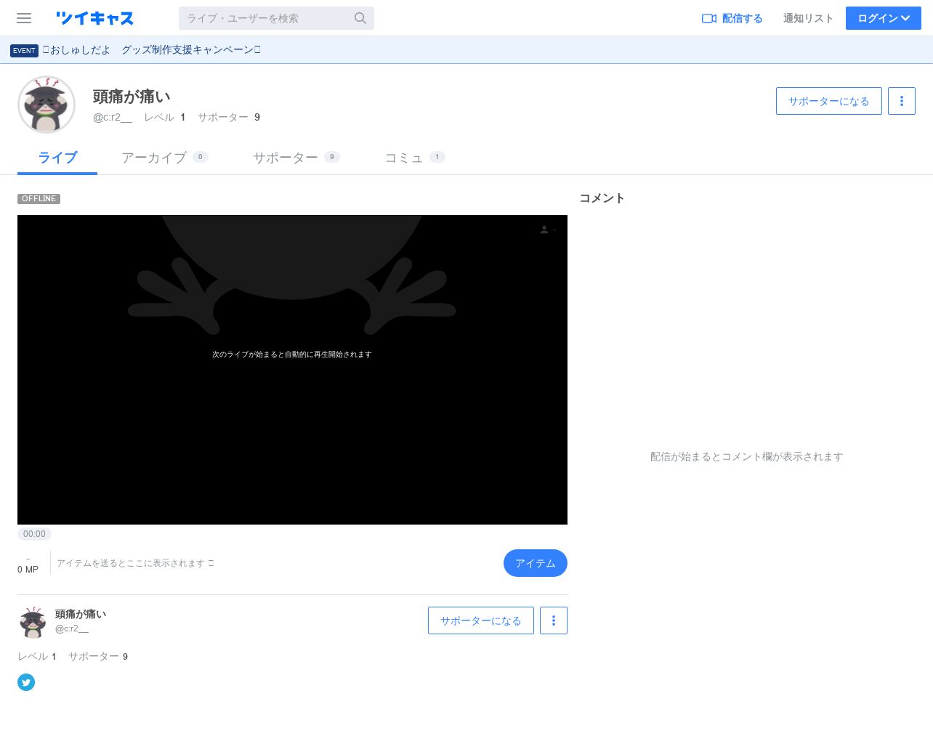Open the lower three-dot more menu
The height and width of the screenshot is (744, 933).
(x=554, y=620)
